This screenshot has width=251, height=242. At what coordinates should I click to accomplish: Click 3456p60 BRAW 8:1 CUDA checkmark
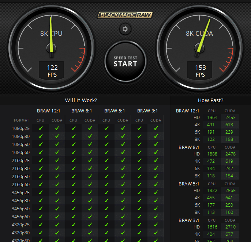[90, 216]
